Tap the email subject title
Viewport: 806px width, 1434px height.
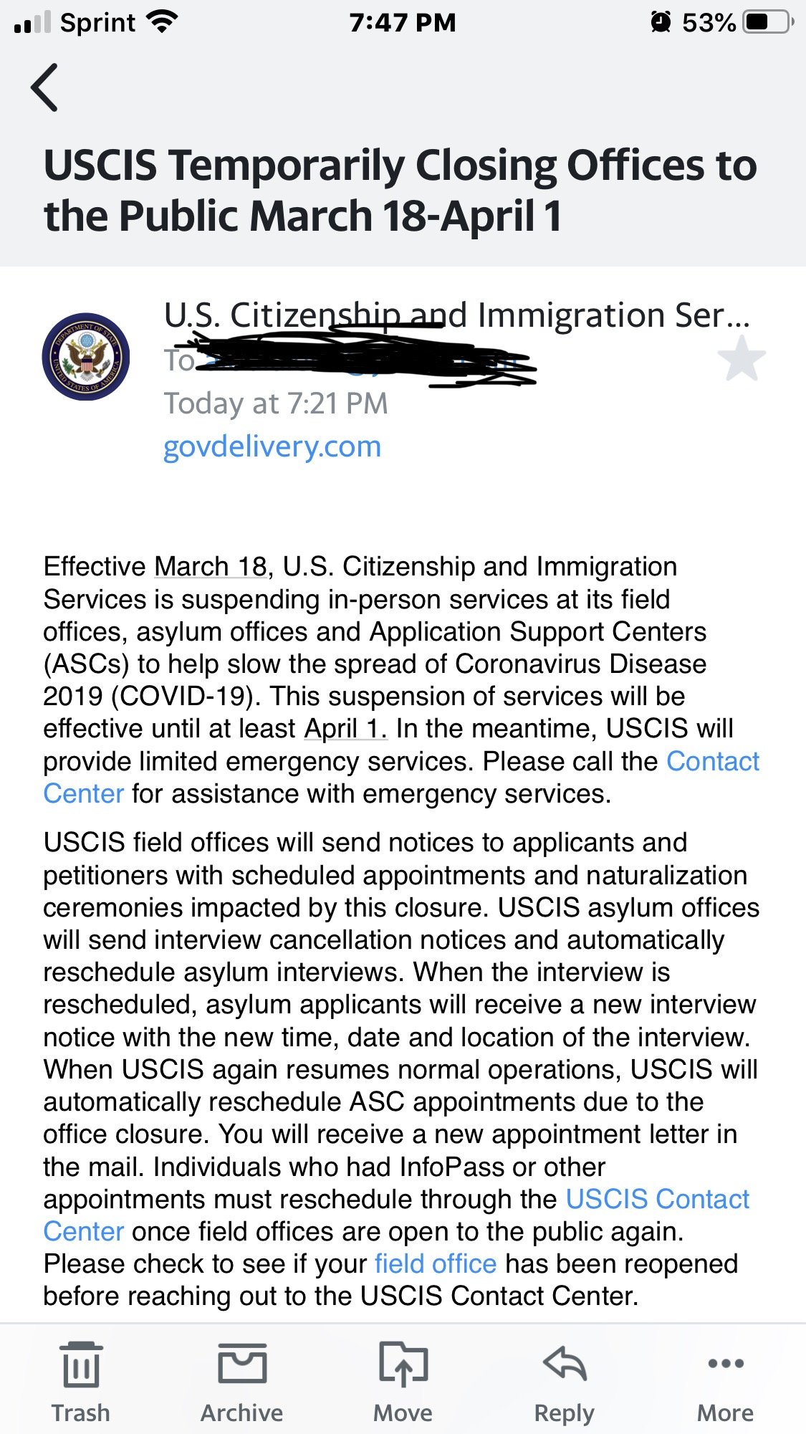coord(400,190)
